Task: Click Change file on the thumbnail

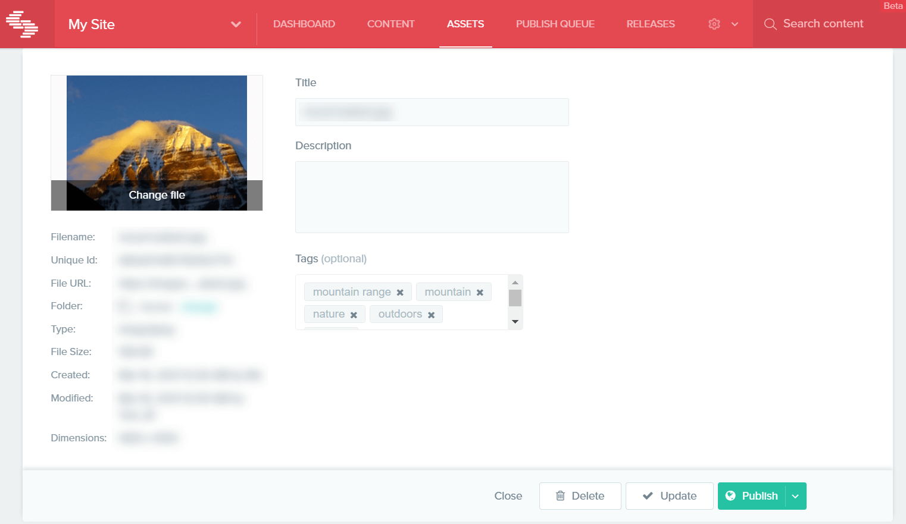Action: pos(157,195)
